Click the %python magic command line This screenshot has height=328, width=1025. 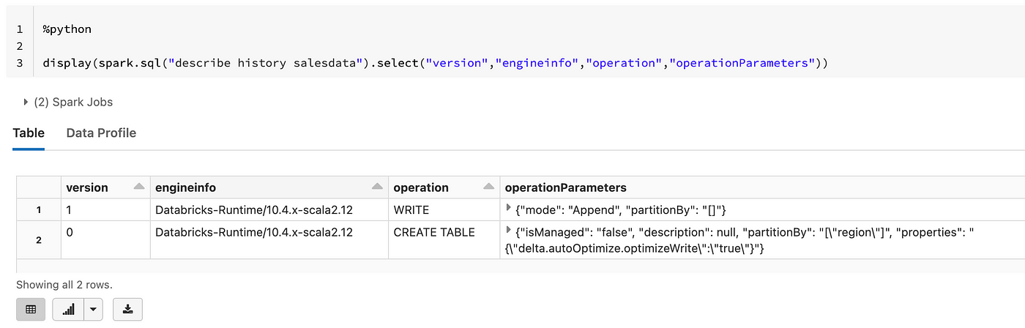[x=67, y=30]
